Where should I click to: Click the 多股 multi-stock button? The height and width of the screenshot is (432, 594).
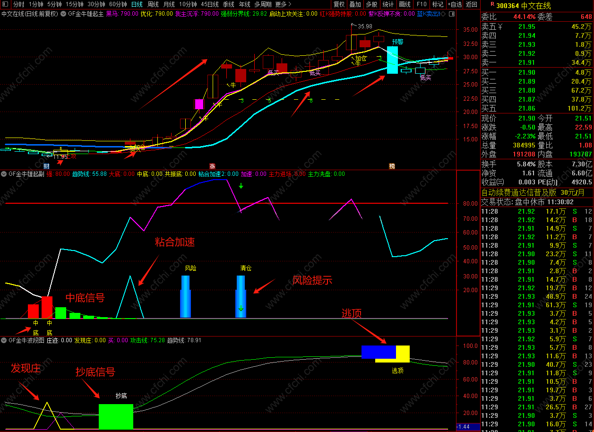click(372, 4)
